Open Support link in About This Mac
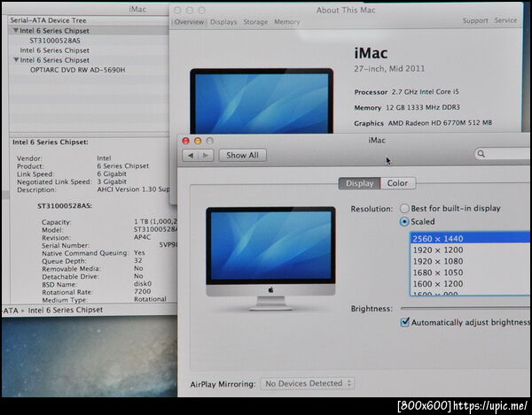 [475, 20]
